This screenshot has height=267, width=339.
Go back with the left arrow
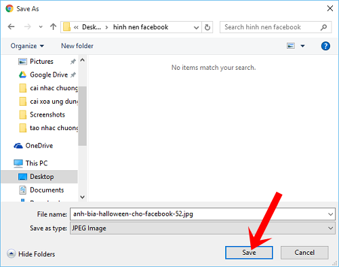click(11, 27)
